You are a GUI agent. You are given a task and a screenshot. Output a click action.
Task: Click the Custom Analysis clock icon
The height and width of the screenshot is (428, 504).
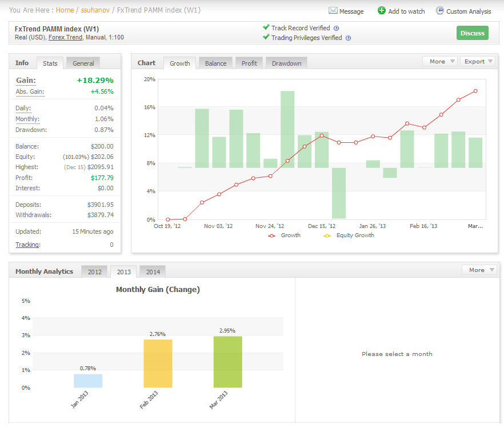(x=440, y=11)
